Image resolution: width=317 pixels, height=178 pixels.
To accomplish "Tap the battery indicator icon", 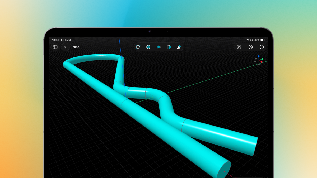I will coord(263,40).
